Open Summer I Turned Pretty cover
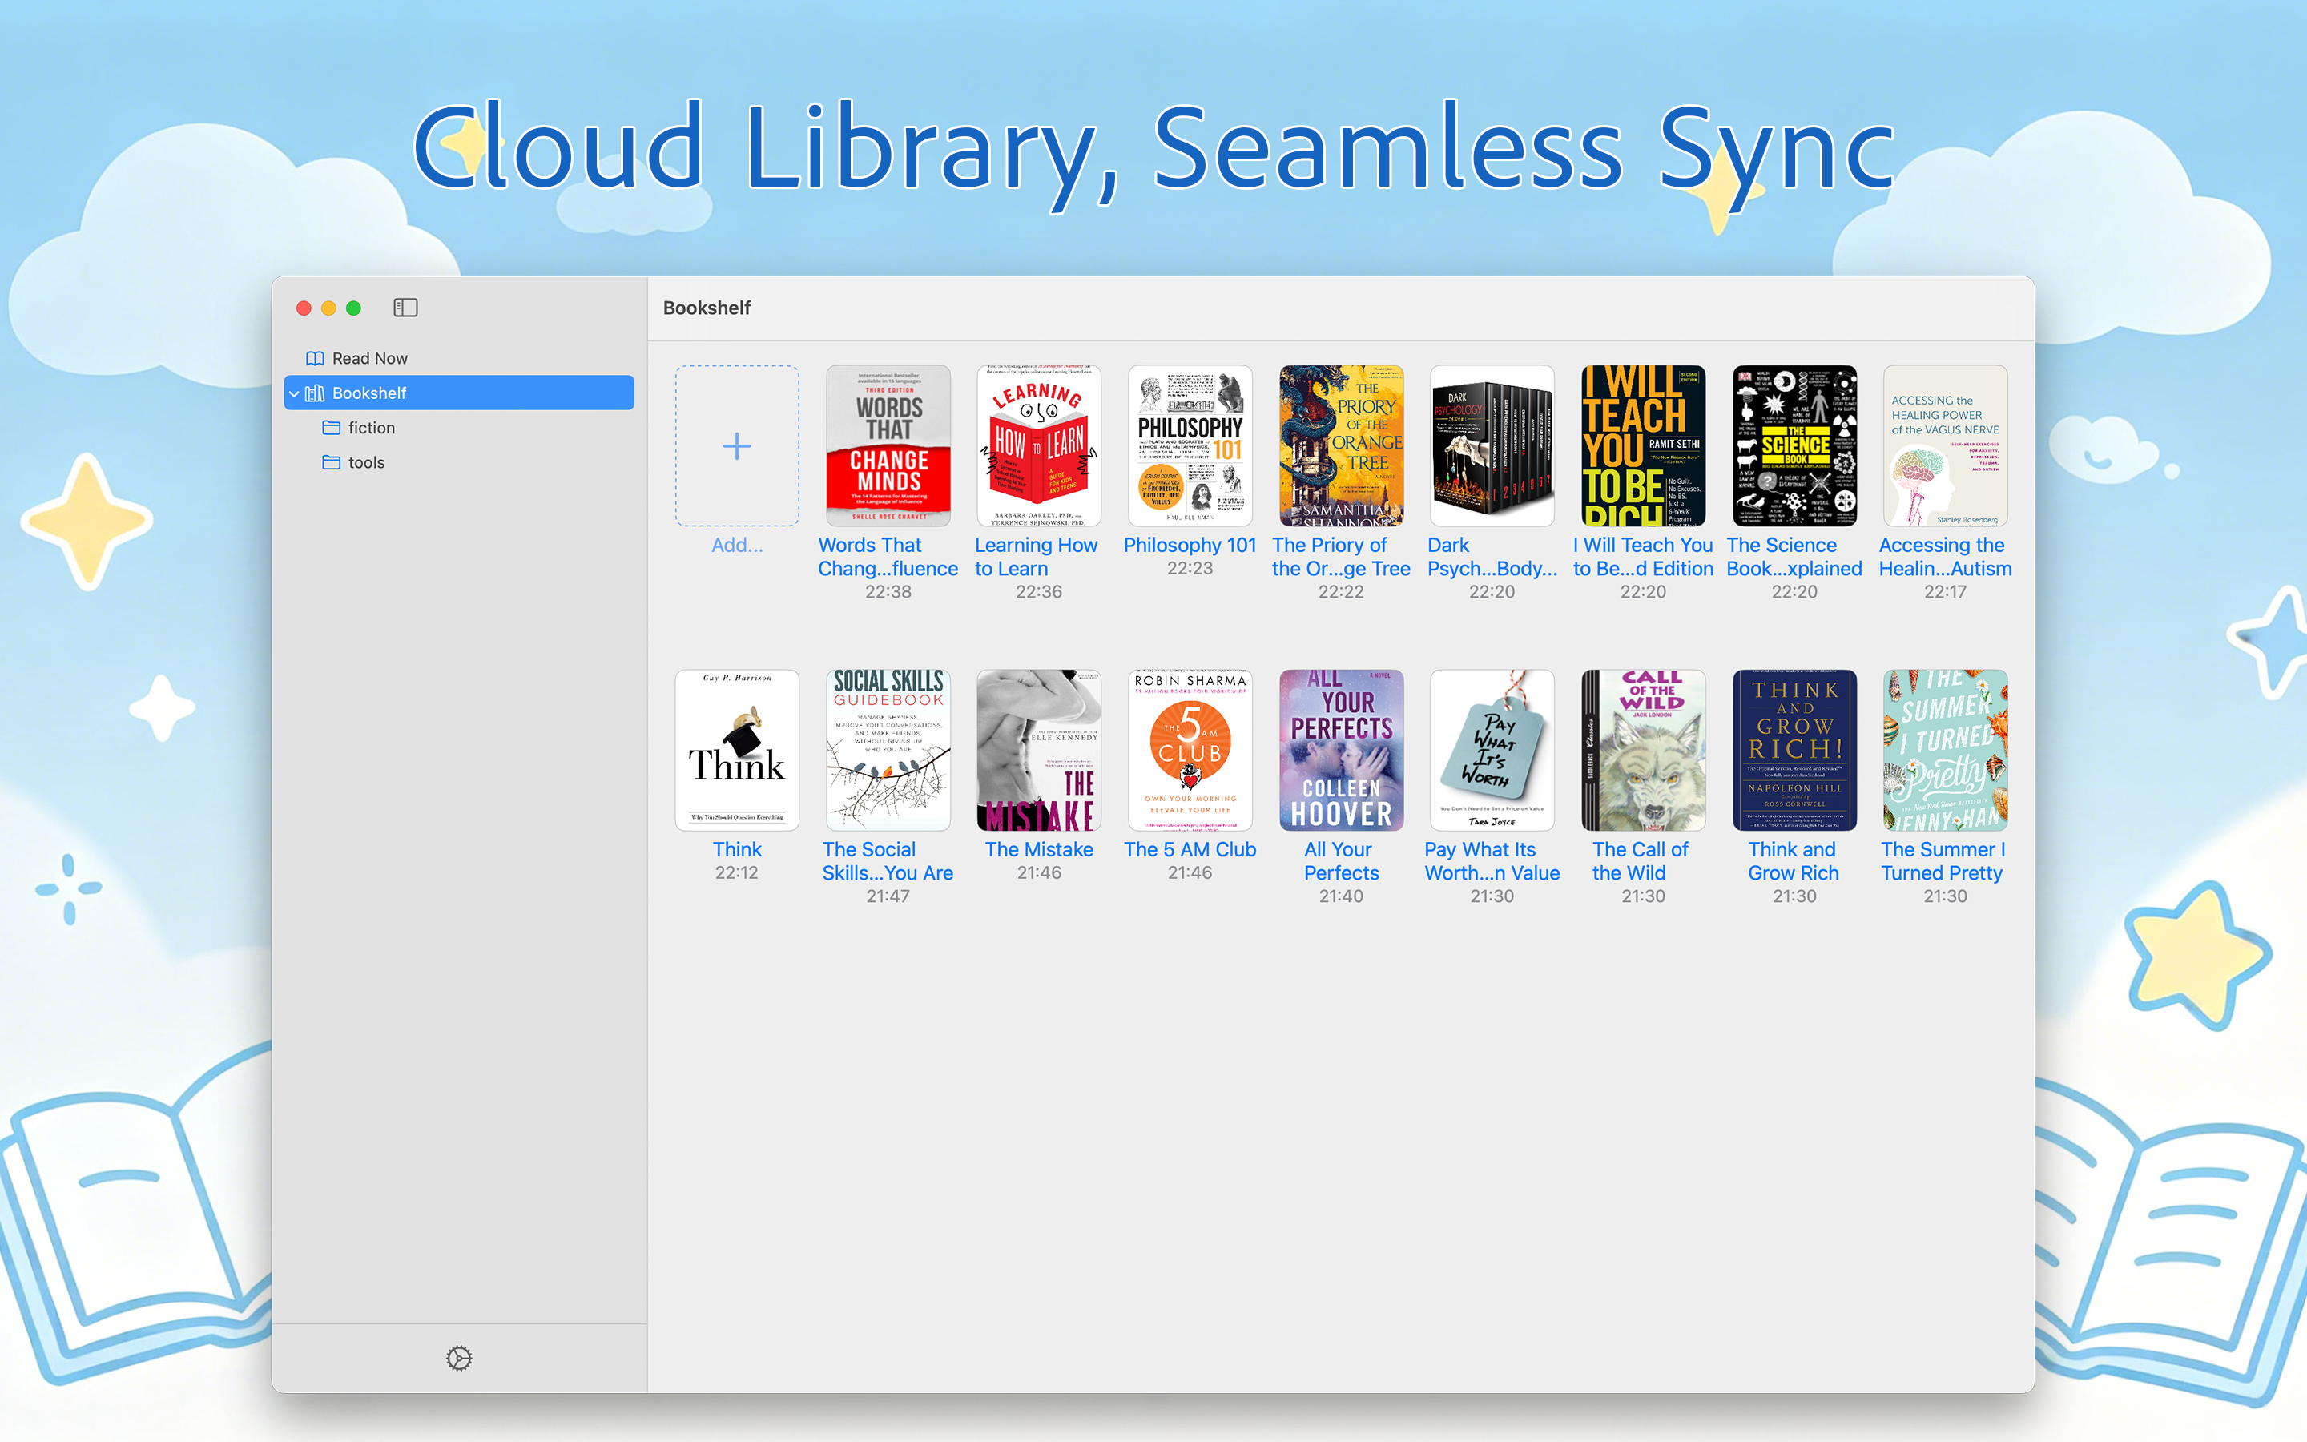The image size is (2307, 1442). pyautogui.click(x=1946, y=750)
